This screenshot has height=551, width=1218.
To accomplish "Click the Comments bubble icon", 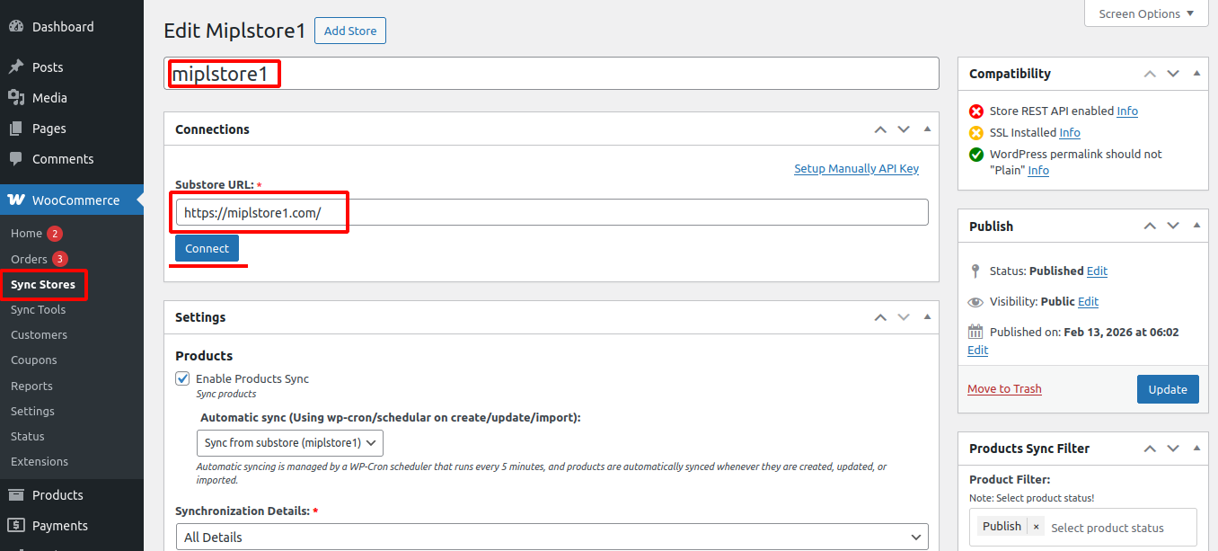I will click(16, 159).
